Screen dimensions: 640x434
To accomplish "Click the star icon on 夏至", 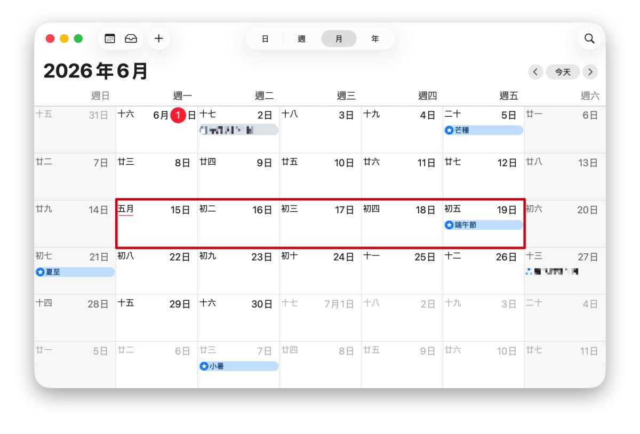I will [40, 272].
